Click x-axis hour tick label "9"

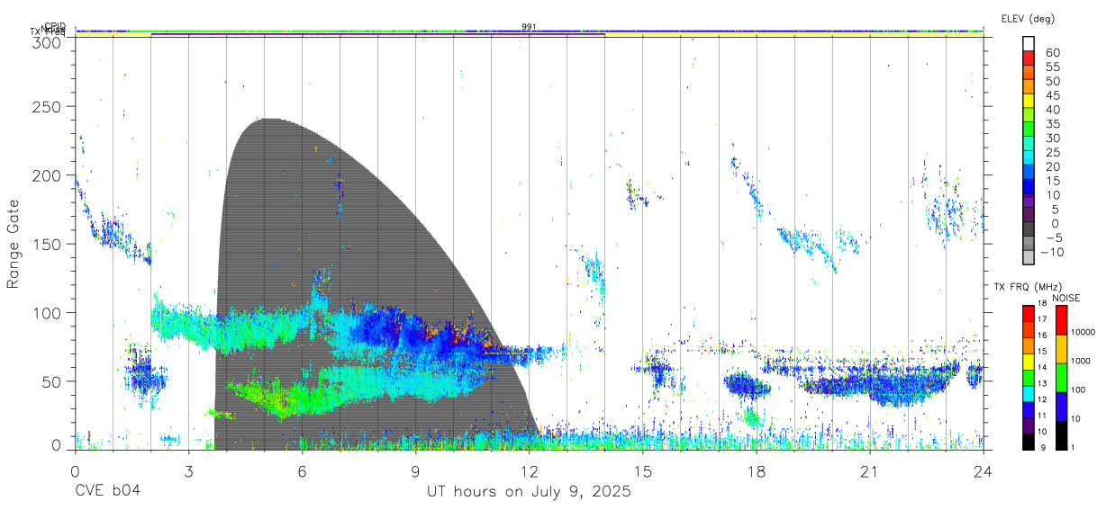pos(416,471)
